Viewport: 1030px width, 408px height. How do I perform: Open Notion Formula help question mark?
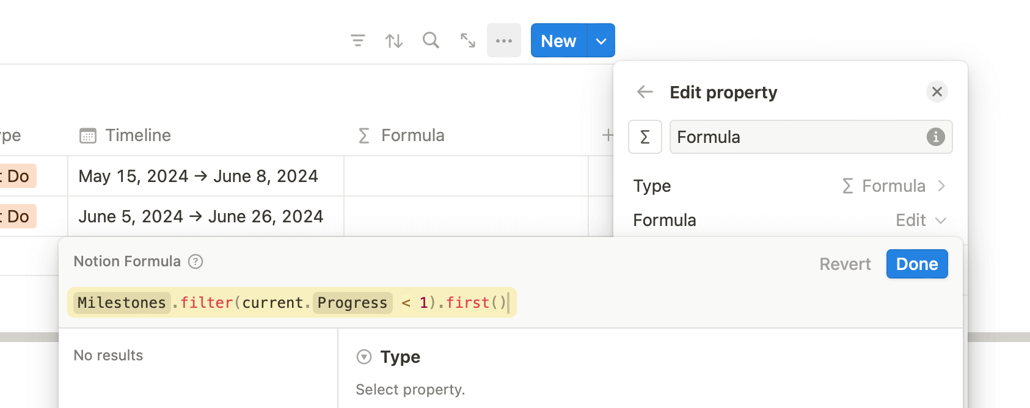(195, 261)
